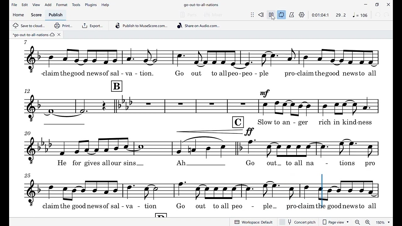Screen dimensions: 402x226
Task: Click the tempo value 106
Action: [x=364, y=15]
